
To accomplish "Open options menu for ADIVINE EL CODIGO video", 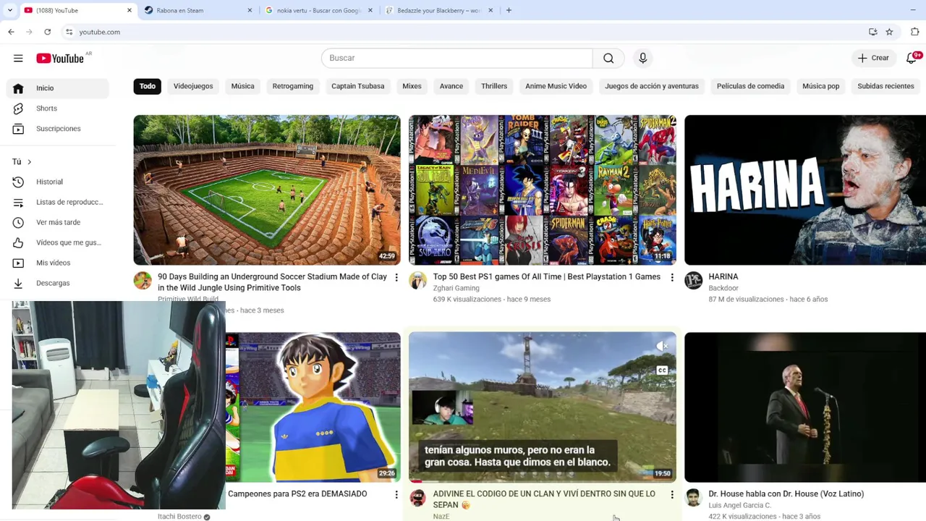I will point(672,495).
